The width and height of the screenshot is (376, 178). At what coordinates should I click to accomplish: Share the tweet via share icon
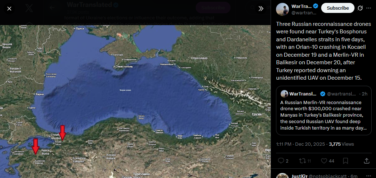tap(366, 161)
